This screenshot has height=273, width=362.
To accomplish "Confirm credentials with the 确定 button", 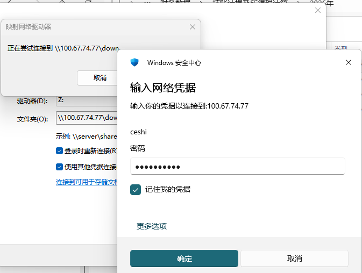I will point(184,258).
